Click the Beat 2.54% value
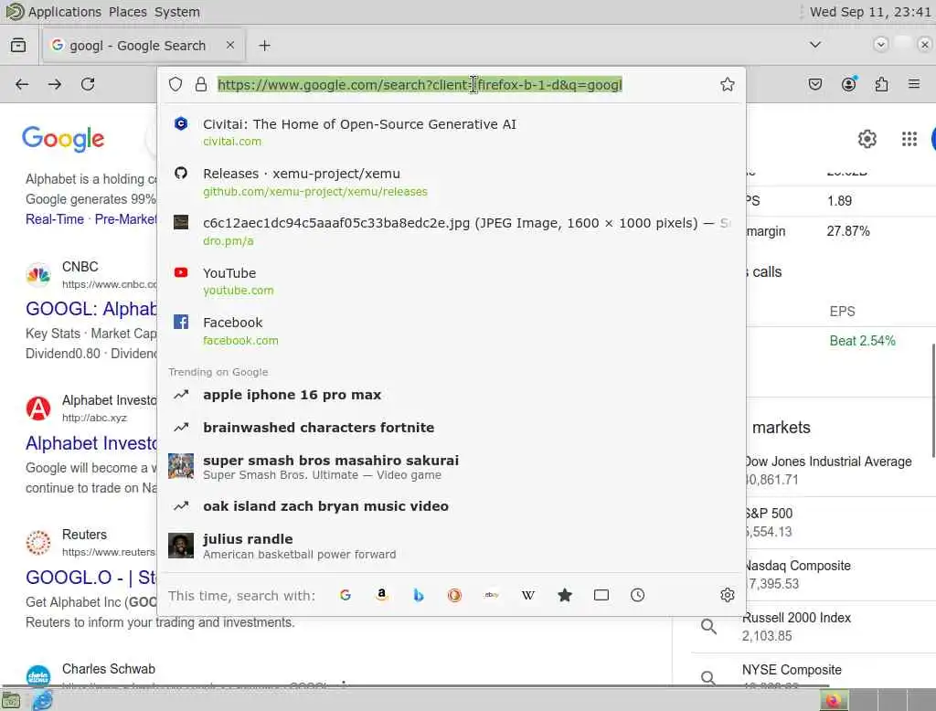 [862, 341]
